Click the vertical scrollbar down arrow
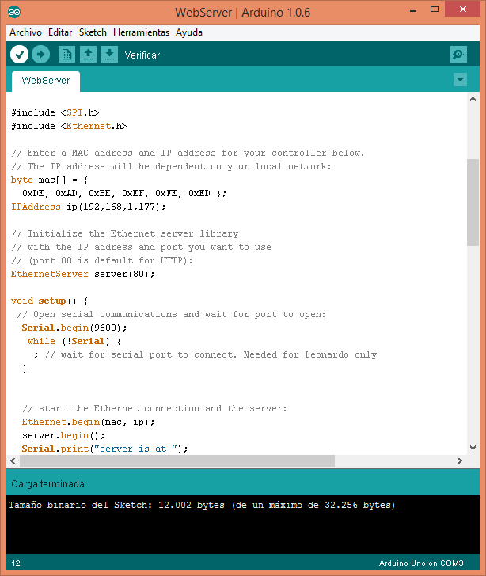This screenshot has width=486, height=576. [x=473, y=448]
